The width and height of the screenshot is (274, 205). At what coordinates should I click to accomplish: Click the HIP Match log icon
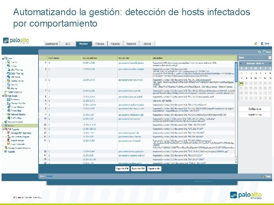9,77
